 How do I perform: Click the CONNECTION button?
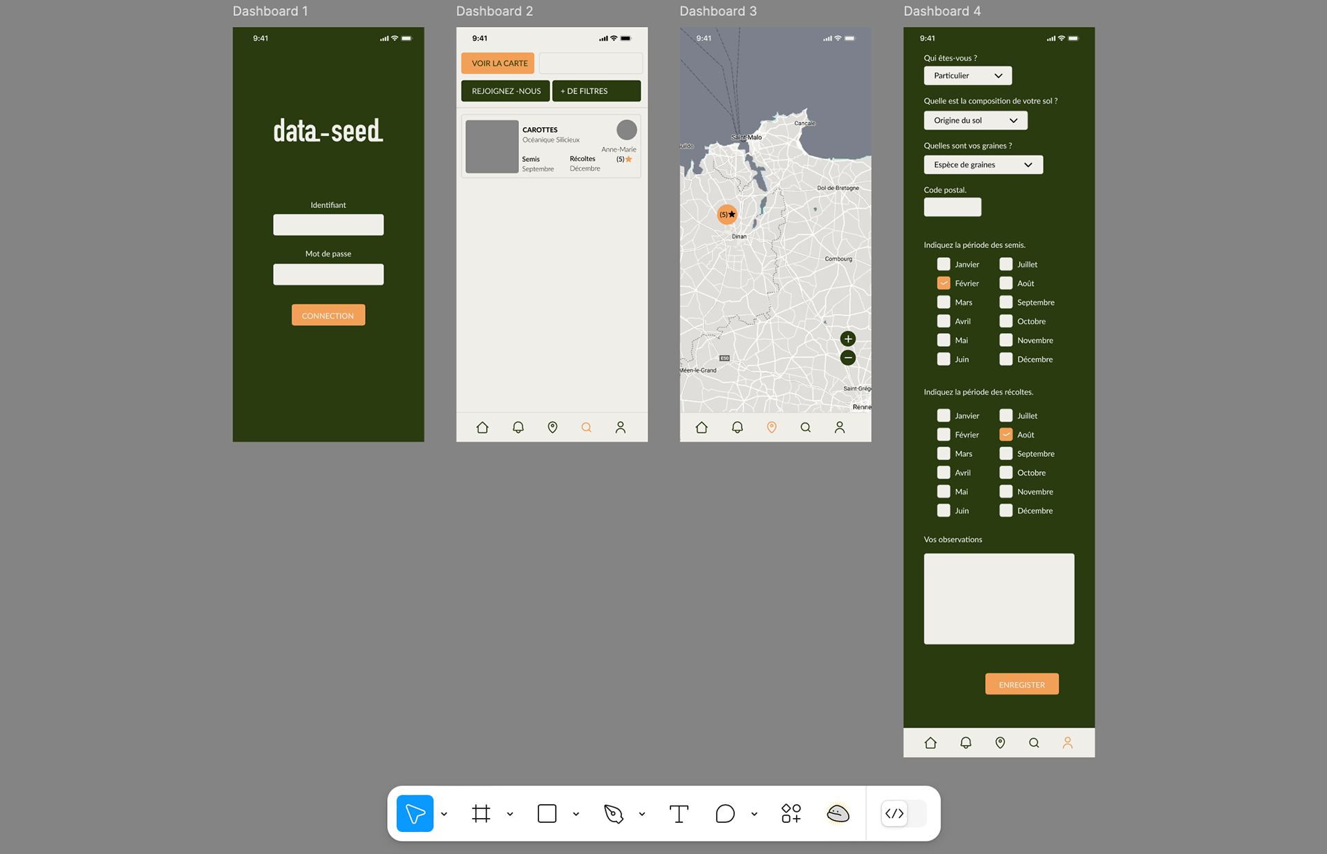(328, 315)
